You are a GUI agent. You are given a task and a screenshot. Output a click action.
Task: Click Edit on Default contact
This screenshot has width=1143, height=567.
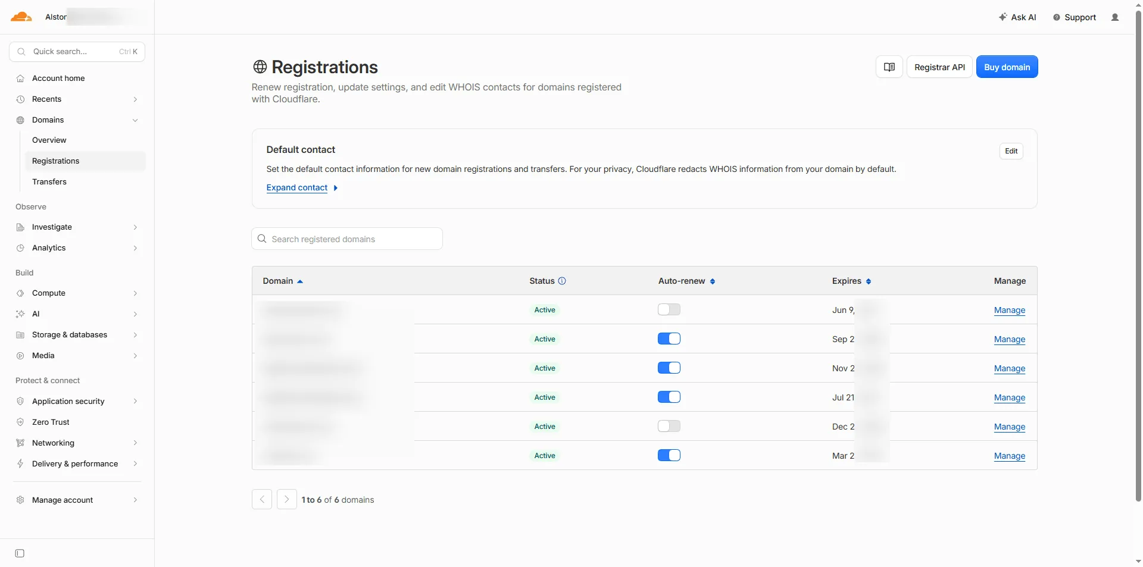[x=1011, y=151]
